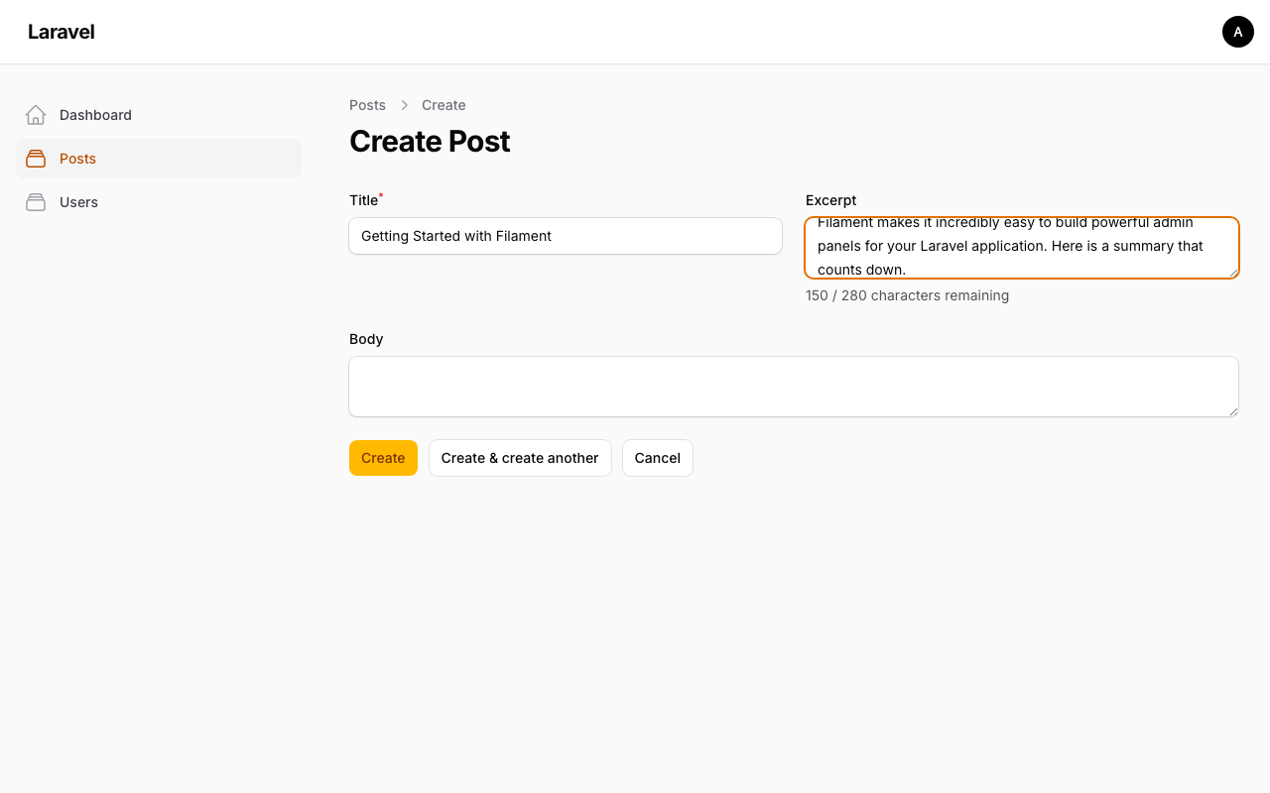Click the characters remaining counter text
The image size is (1270, 793).
click(x=907, y=295)
